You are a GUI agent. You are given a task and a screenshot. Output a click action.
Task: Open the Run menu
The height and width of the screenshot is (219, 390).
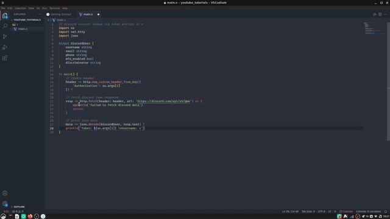(x=44, y=8)
